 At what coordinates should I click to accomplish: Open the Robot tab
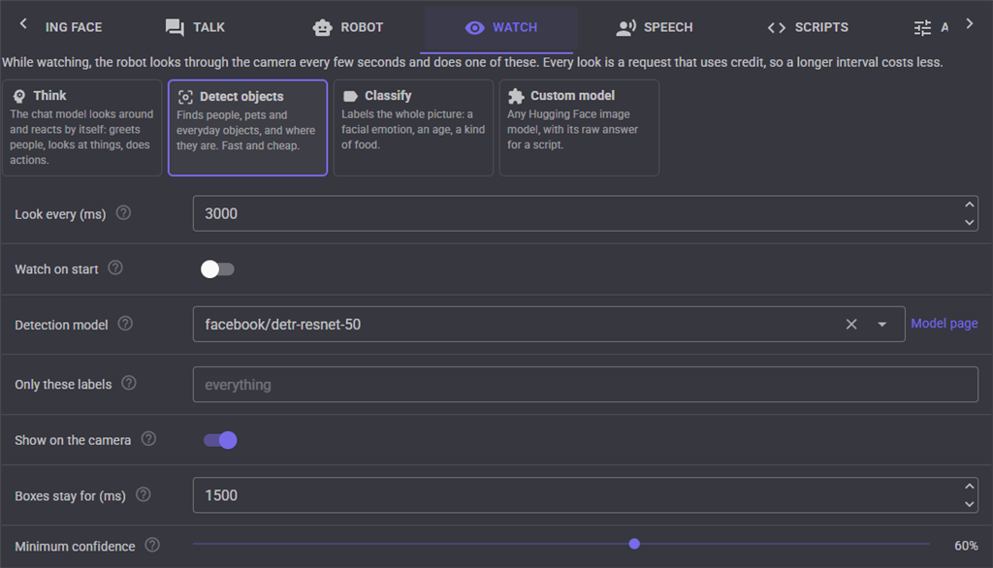point(348,27)
